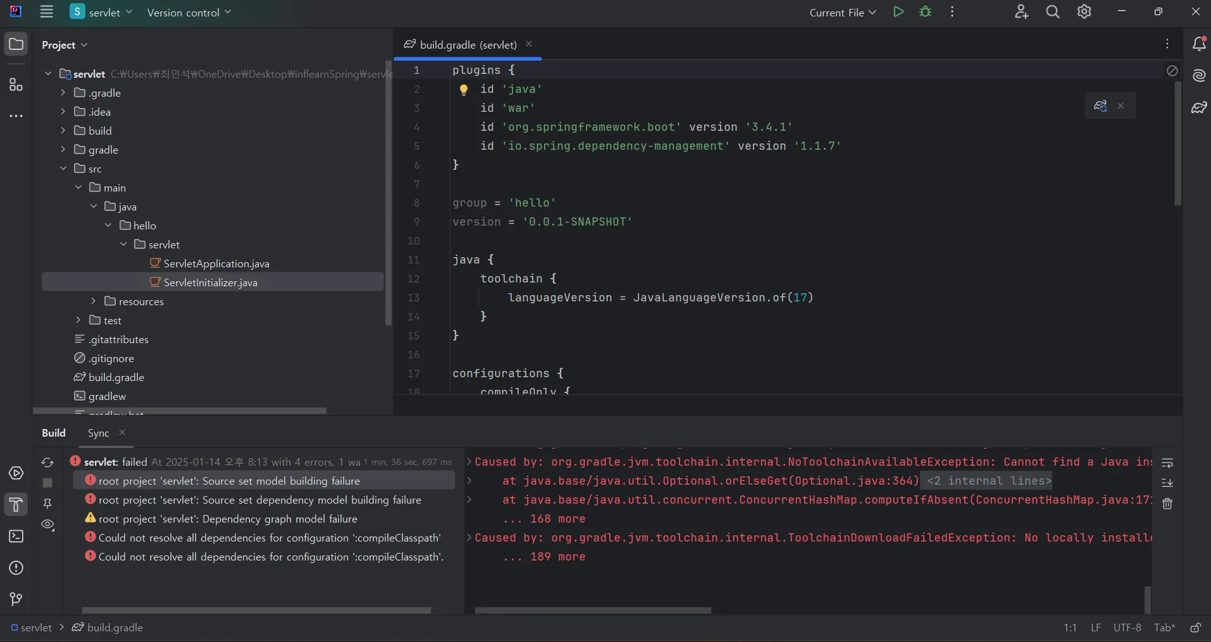
Task: Click the build output horizontal scrollbar
Action: [x=593, y=610]
